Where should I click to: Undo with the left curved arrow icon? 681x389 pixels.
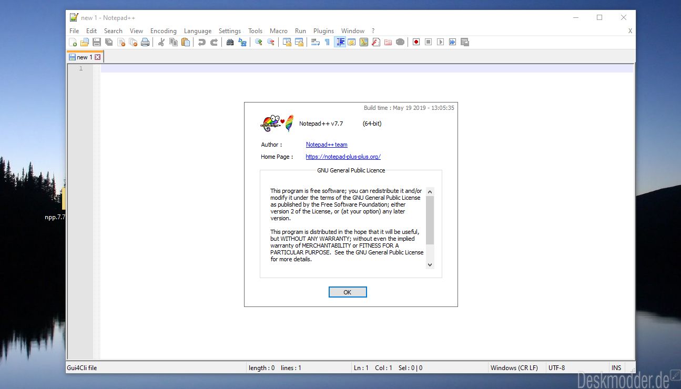202,42
